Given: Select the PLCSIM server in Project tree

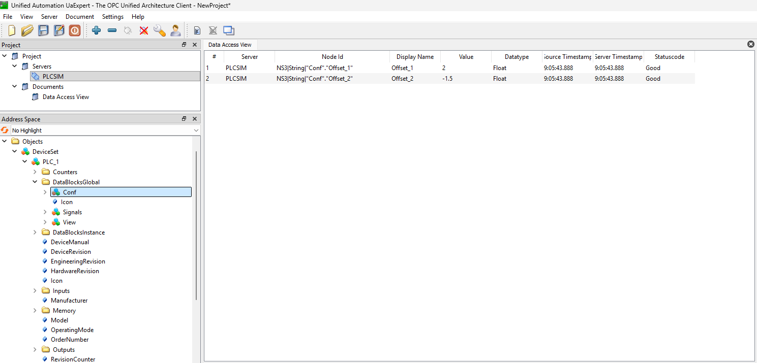Looking at the screenshot, I should point(115,77).
